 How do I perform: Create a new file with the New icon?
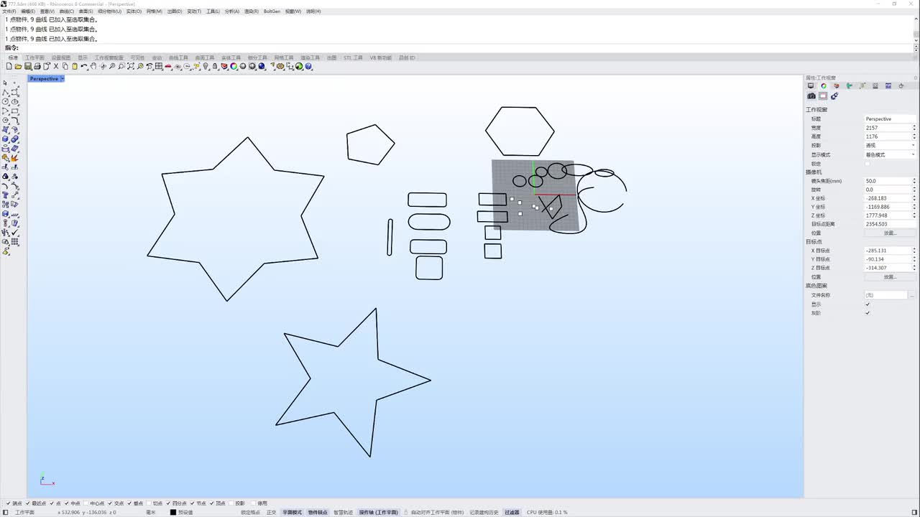9,66
